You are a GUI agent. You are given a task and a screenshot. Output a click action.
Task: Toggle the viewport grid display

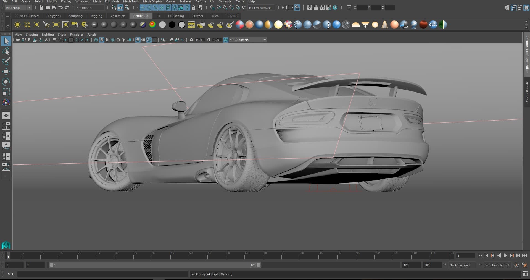pyautogui.click(x=54, y=40)
